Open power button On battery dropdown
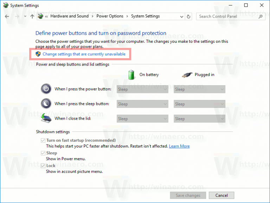 142,89
